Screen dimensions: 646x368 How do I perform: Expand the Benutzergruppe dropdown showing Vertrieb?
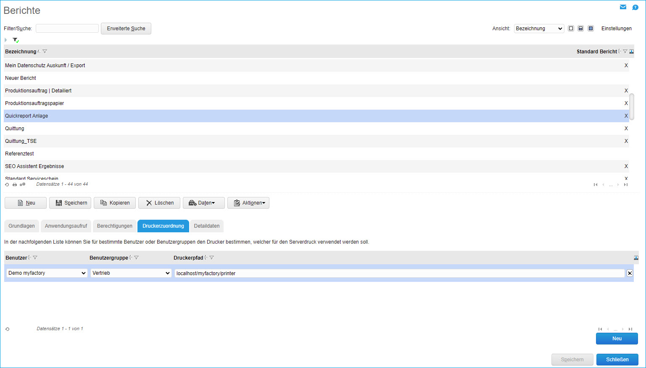coord(131,273)
